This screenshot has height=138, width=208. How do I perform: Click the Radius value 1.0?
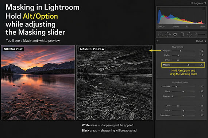click(202, 55)
